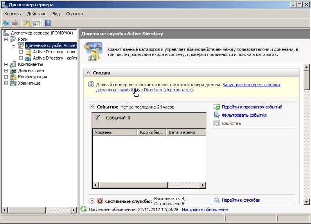Collapse the Роли tree node
Screen dimensions: 311x224
click(x=6, y=39)
